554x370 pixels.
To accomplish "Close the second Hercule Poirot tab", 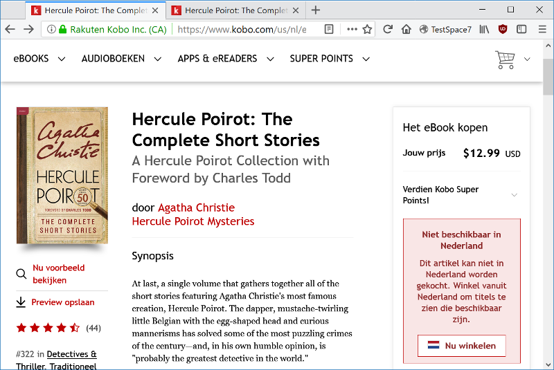I will click(x=296, y=10).
